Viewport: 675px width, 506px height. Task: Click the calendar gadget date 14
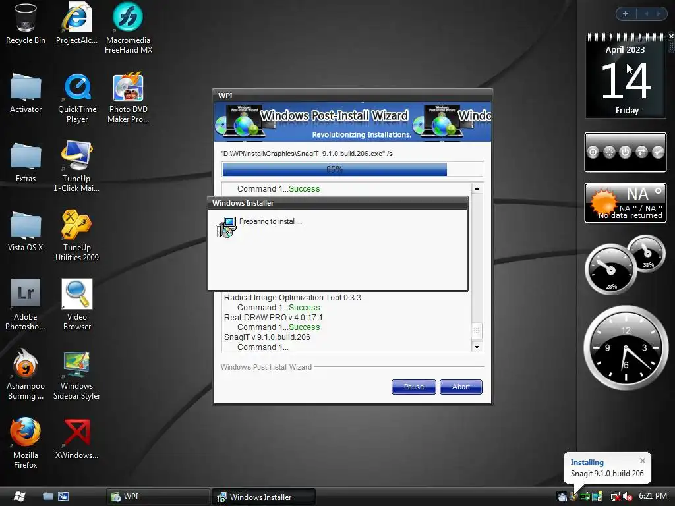coord(626,80)
